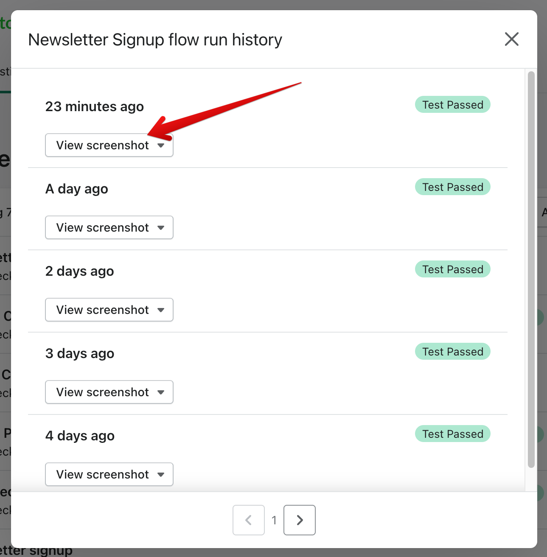
Task: Click the next page arrow
Action: pos(299,520)
